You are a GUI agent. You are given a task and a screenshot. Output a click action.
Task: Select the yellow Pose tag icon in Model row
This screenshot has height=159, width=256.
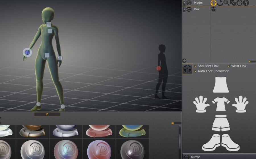pos(213,3)
